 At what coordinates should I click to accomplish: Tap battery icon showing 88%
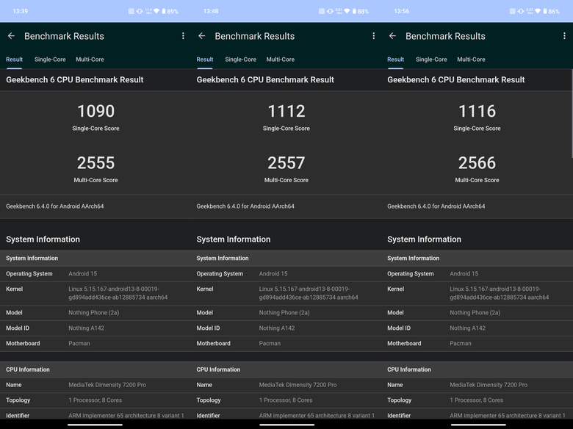354,11
